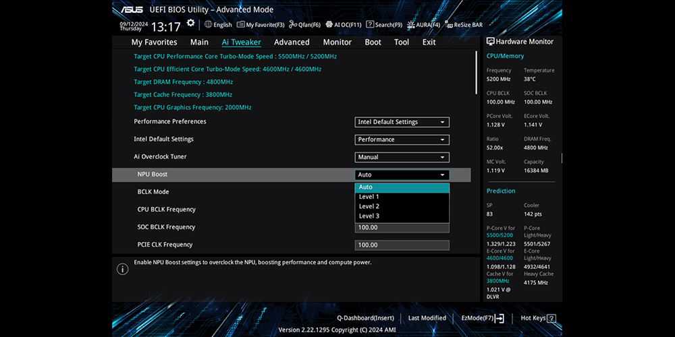
Task: Switch to Main tab
Action: point(199,42)
